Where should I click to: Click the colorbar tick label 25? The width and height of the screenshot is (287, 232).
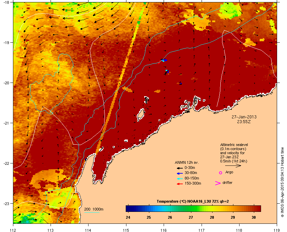[149, 217]
